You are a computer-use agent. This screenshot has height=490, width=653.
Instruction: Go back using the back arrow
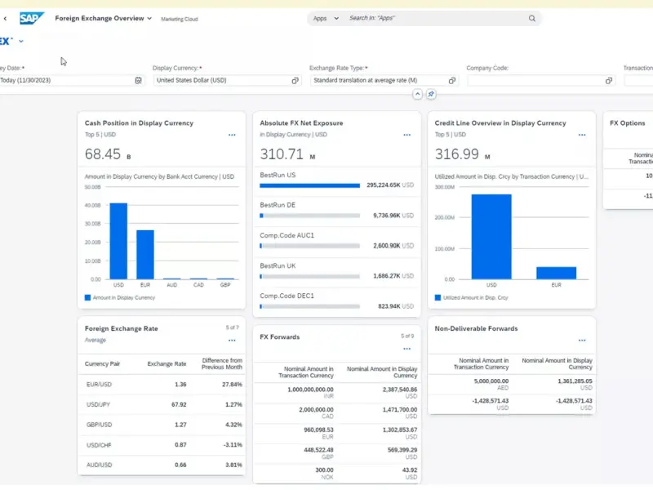click(7, 18)
